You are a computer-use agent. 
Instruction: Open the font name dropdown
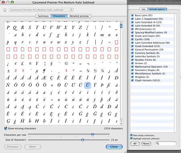41,10
